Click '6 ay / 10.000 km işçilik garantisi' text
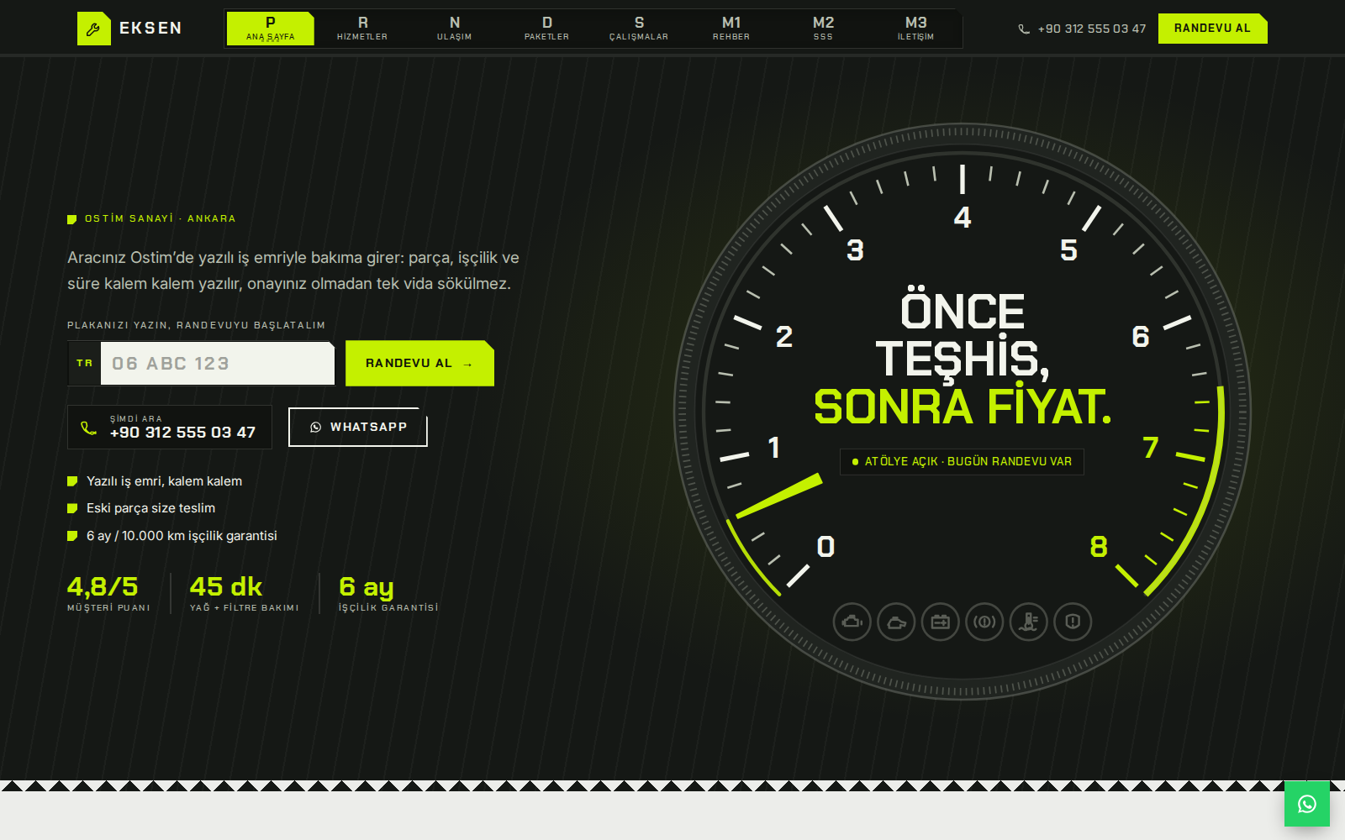The width and height of the screenshot is (1345, 840). (x=182, y=536)
